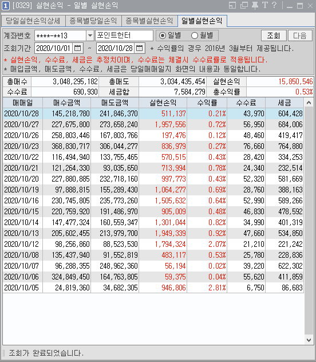Click the 다음 next button
Viewport: 316px width, 362px height.
coord(300,36)
